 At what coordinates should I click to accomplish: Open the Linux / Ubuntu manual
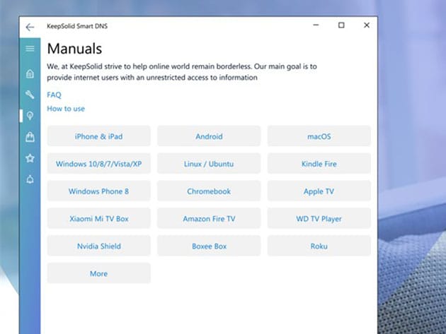point(209,164)
